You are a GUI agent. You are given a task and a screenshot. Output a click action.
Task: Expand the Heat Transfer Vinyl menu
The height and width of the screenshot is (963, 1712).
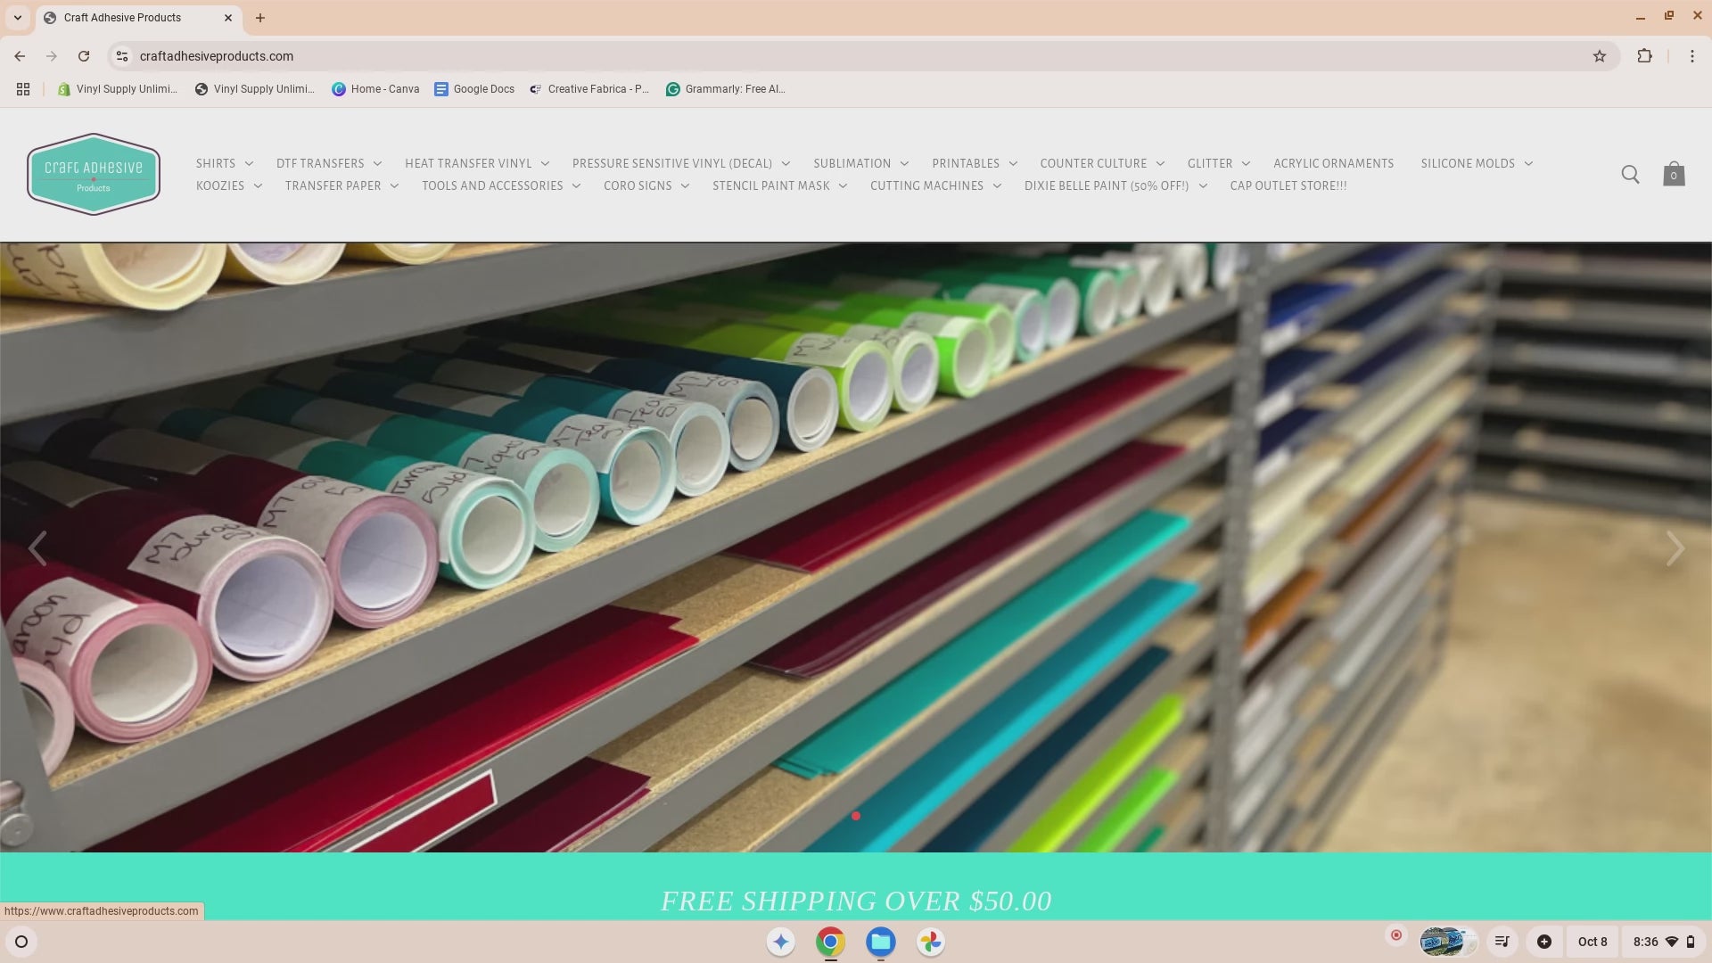point(476,163)
